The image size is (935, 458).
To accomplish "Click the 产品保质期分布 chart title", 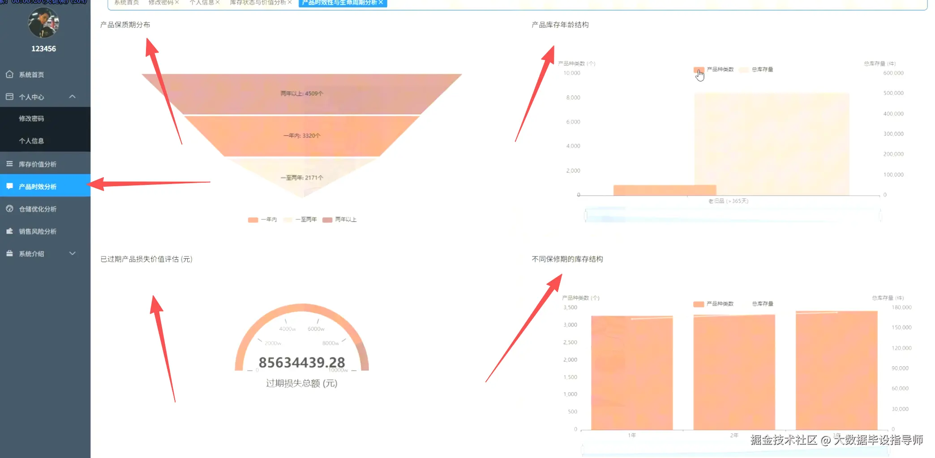I will [x=125, y=25].
